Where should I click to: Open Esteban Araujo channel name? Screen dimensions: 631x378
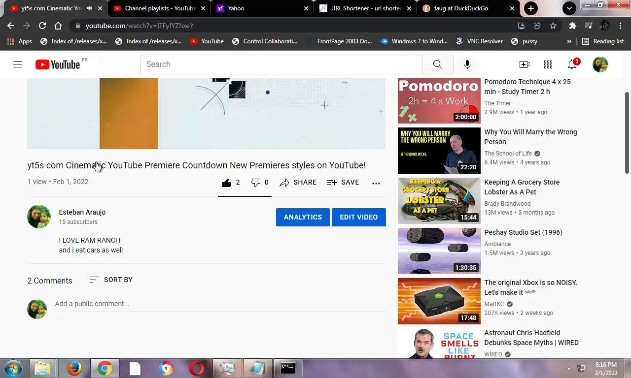click(82, 212)
